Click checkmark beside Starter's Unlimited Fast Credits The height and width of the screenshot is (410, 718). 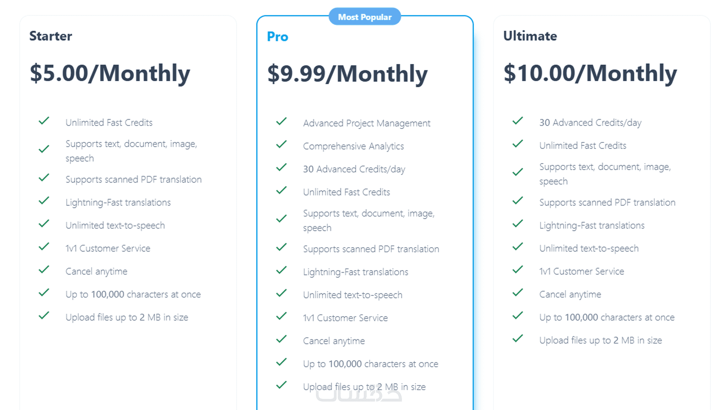[x=44, y=121]
